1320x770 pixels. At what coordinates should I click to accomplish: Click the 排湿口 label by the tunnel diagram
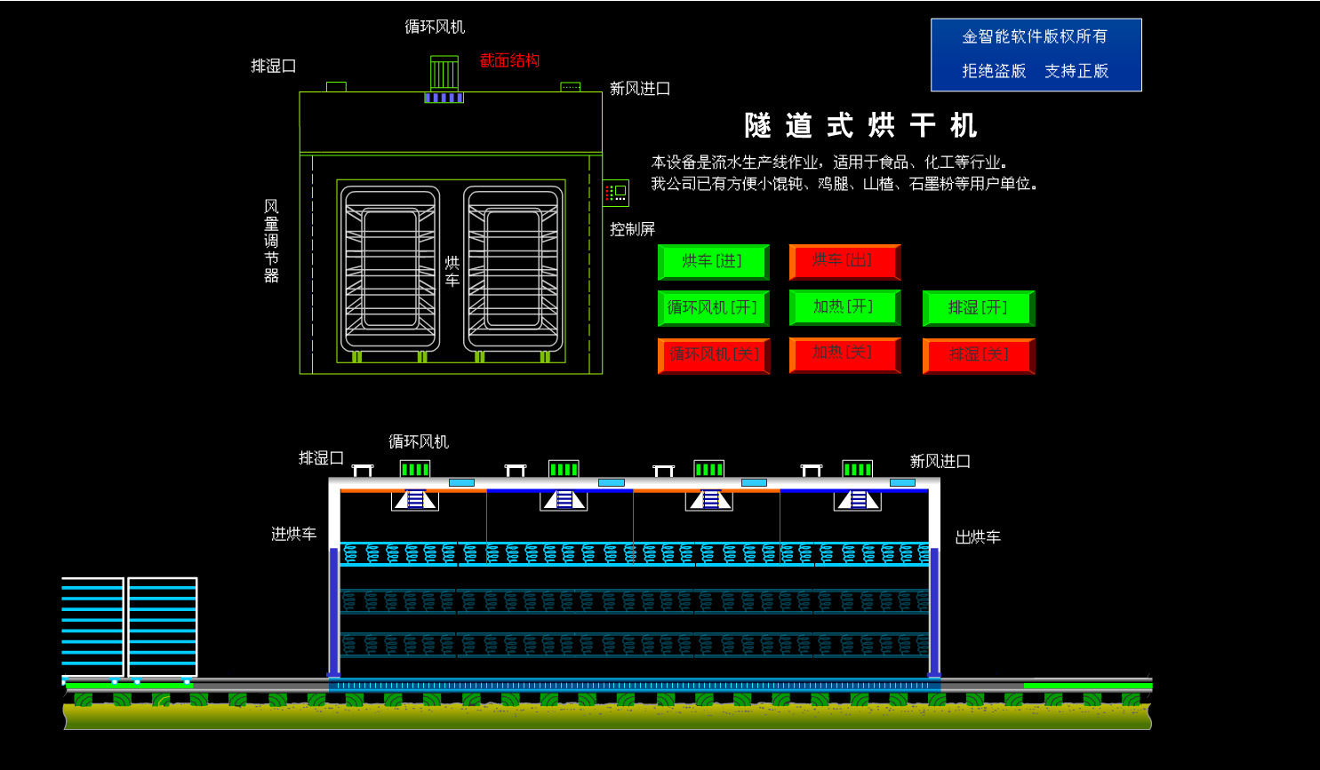[x=321, y=458]
